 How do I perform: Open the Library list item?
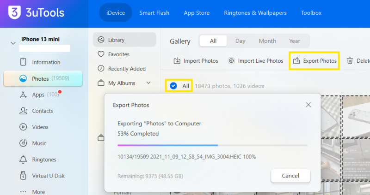pyautogui.click(x=124, y=40)
